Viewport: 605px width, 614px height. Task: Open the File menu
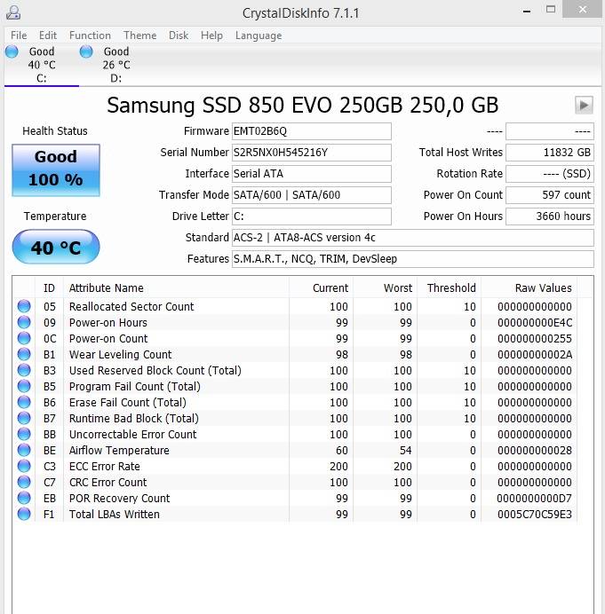click(19, 35)
